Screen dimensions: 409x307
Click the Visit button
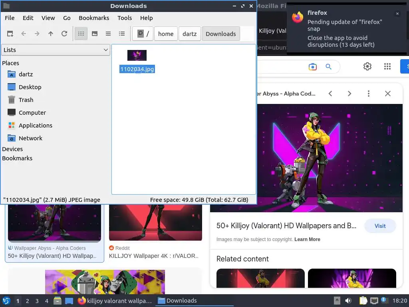click(380, 226)
